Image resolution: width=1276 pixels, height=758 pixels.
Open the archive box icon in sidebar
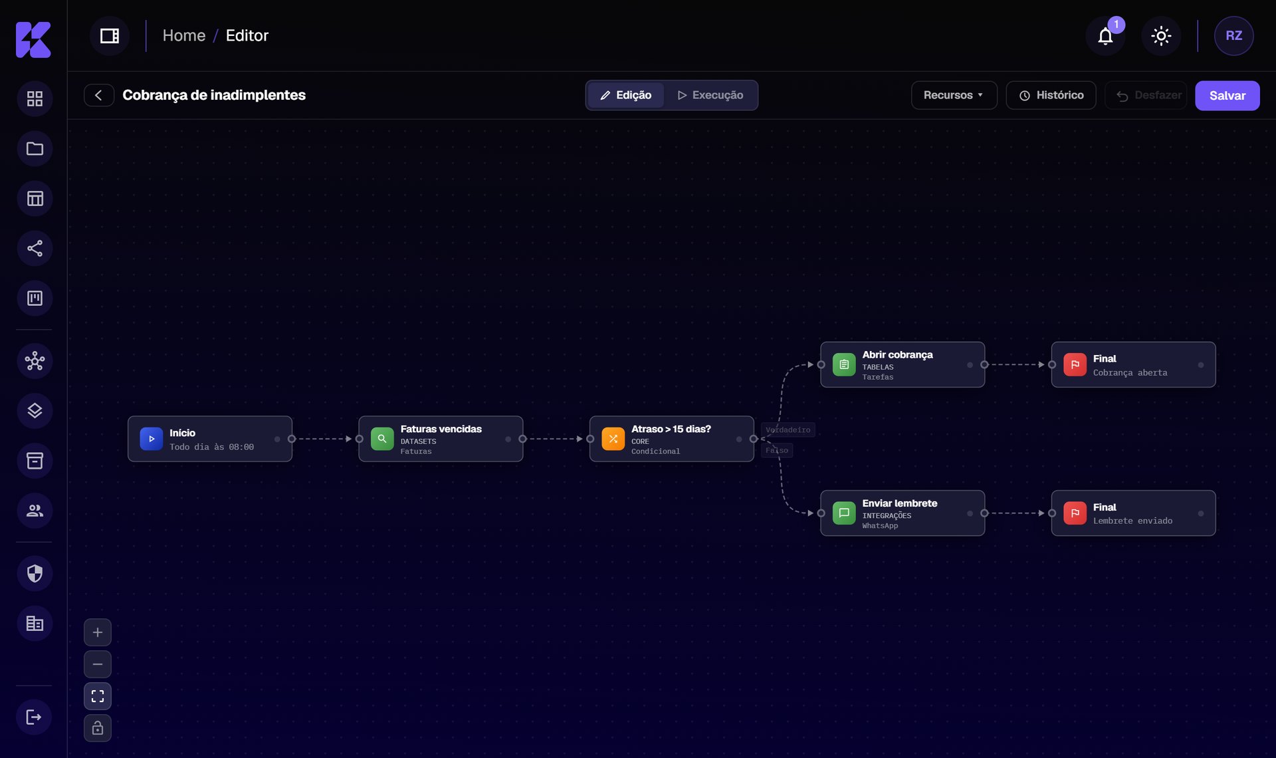click(35, 461)
